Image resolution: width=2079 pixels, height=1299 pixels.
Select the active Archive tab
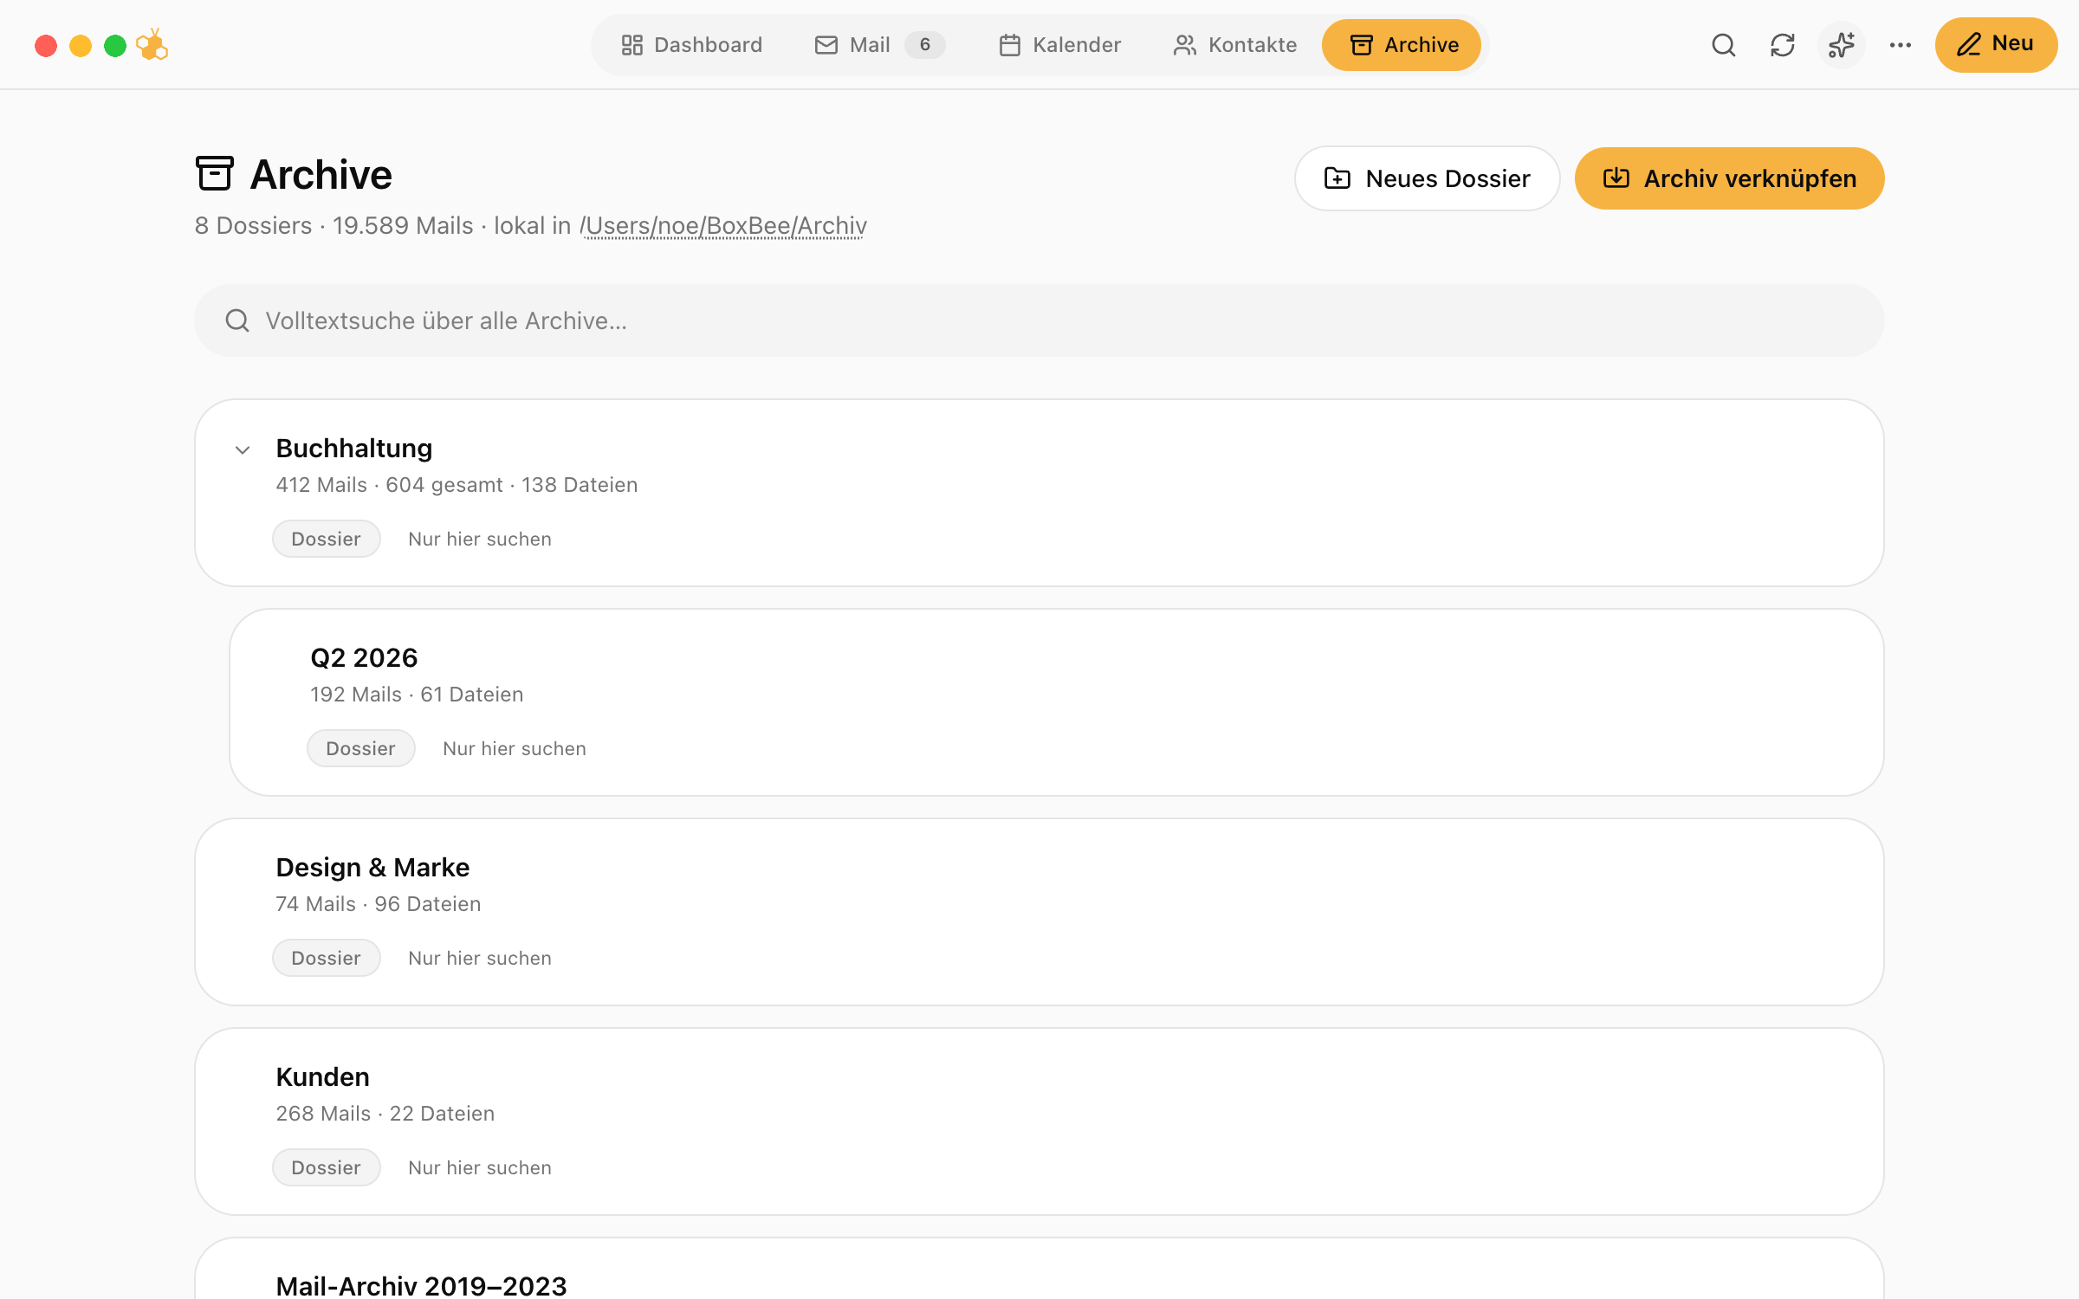[1402, 45]
